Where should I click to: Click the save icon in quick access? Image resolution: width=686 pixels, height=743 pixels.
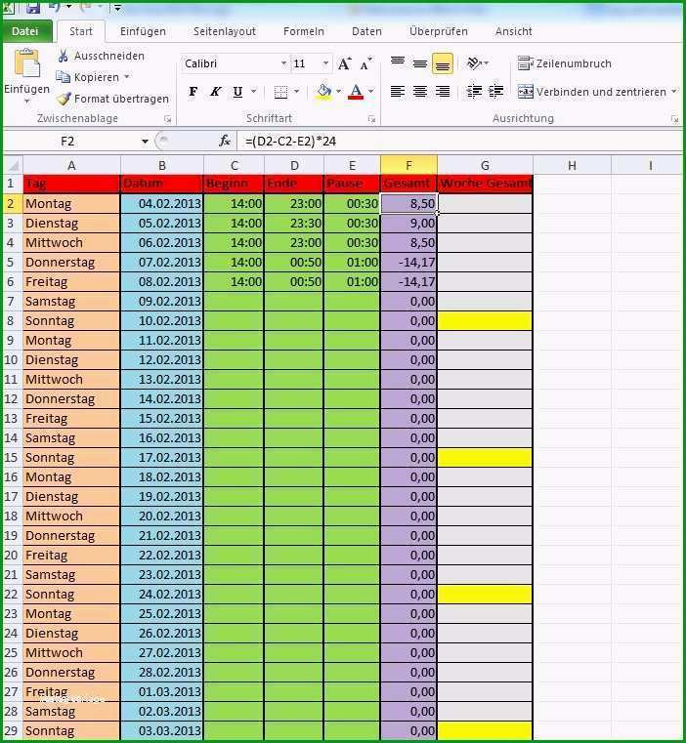tap(32, 7)
